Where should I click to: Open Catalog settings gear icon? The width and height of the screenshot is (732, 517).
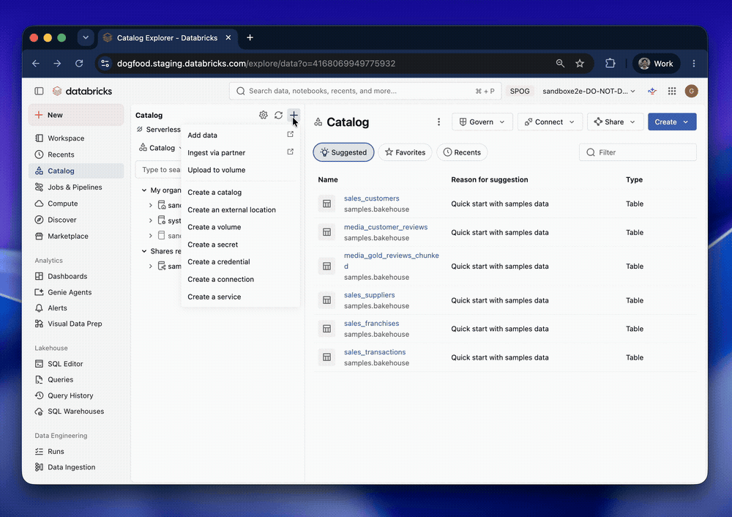[264, 115]
